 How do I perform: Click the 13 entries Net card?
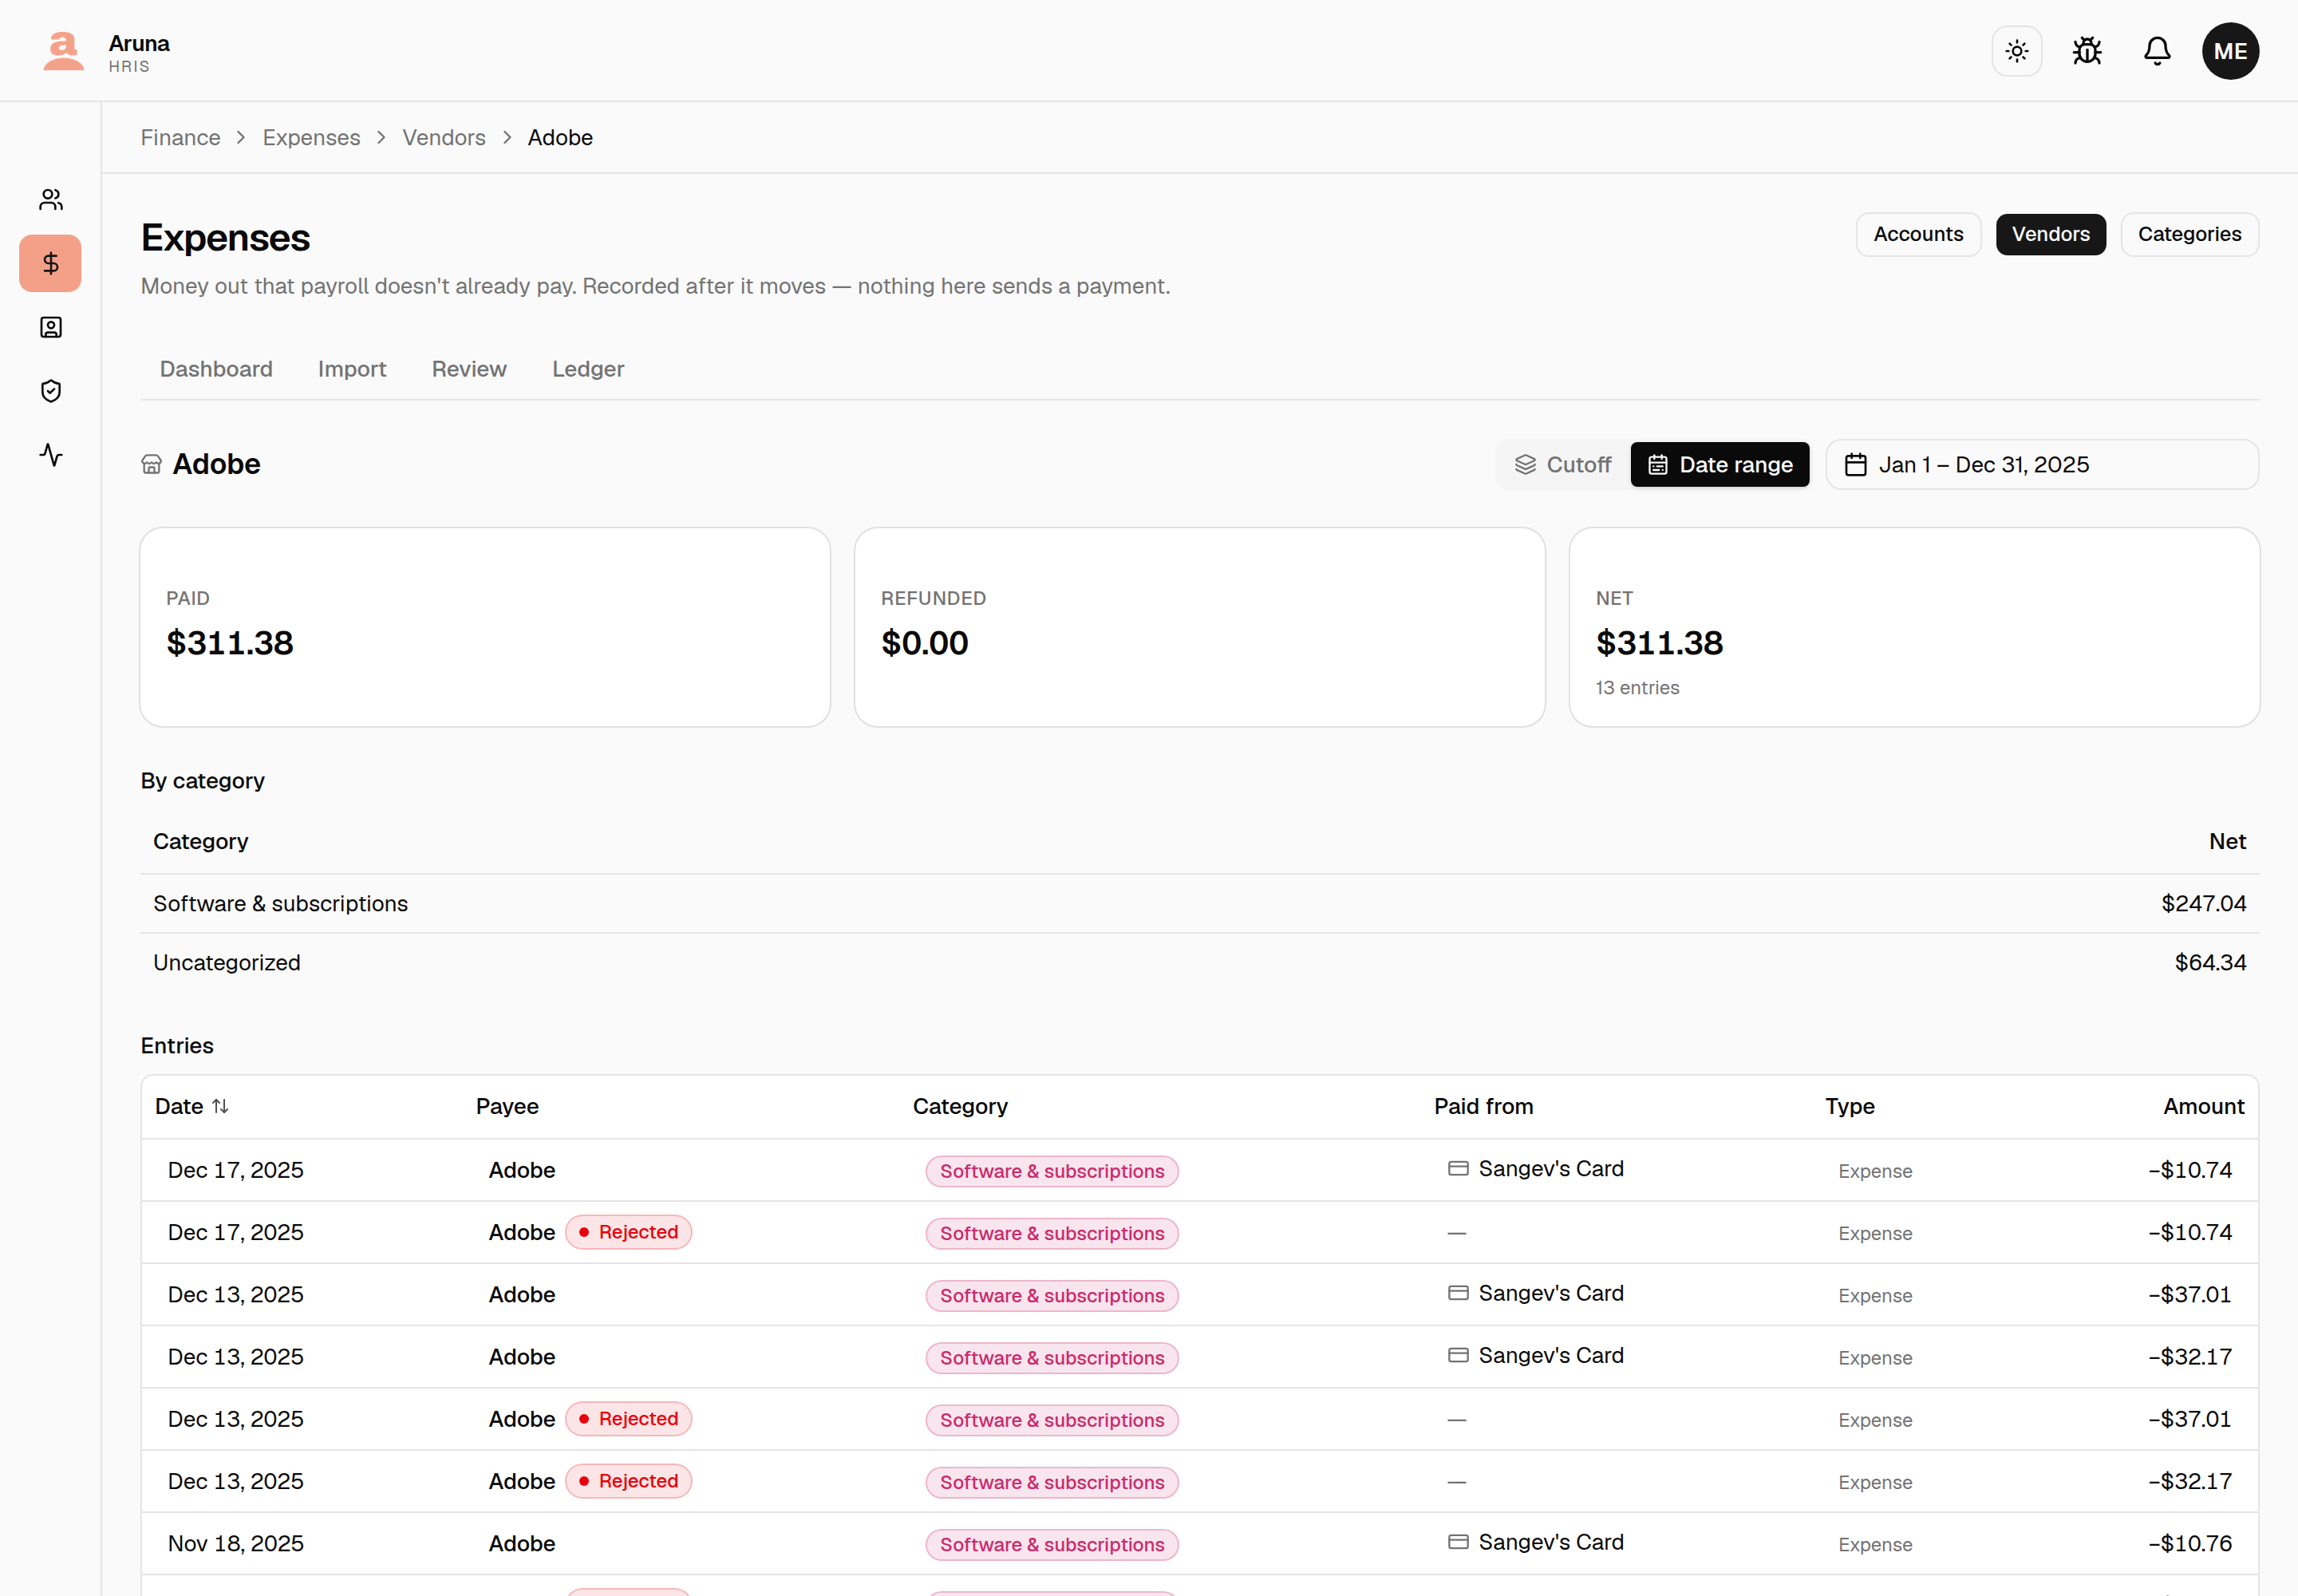1914,627
